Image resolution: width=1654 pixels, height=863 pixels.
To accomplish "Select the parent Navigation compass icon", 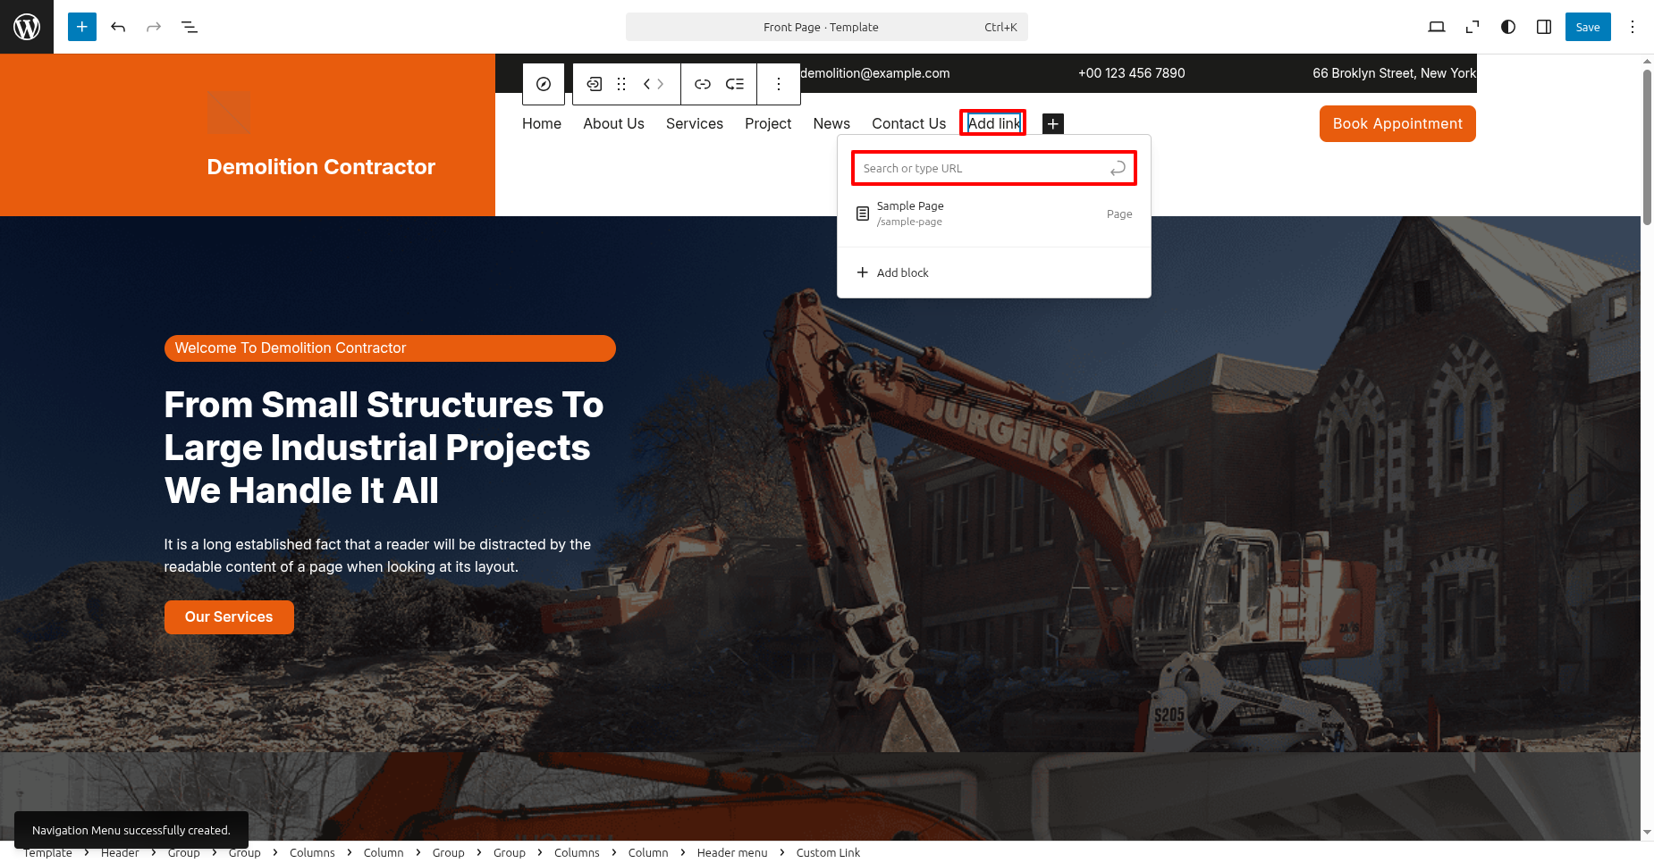I will (x=544, y=84).
